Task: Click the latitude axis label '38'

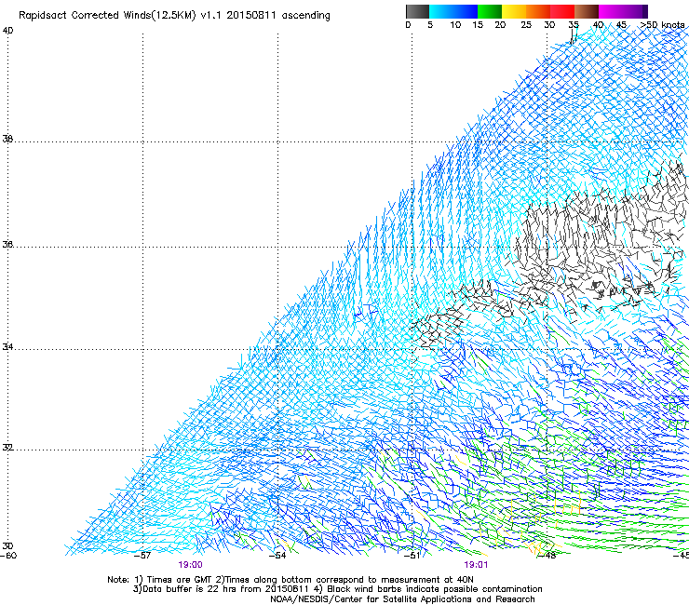Action: [x=7, y=140]
